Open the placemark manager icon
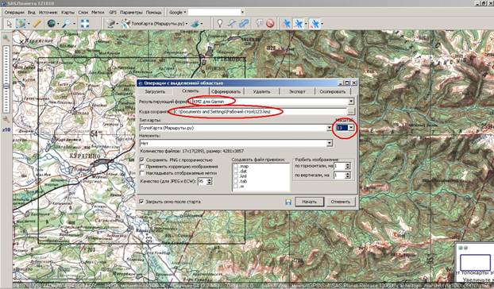The image size is (494, 289). coord(259,24)
